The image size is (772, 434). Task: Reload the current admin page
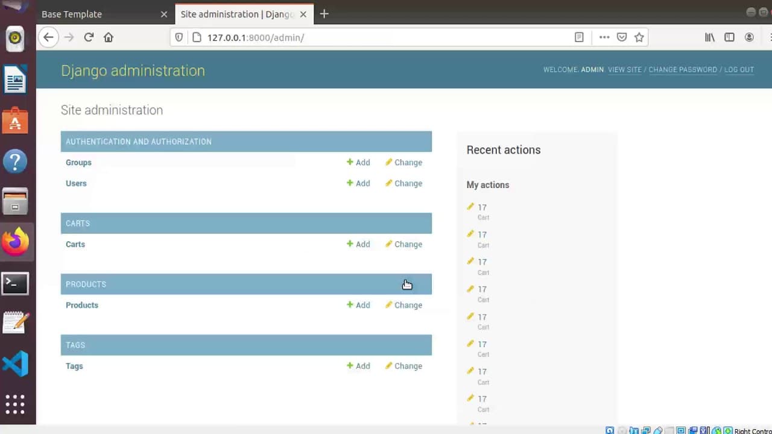point(89,37)
